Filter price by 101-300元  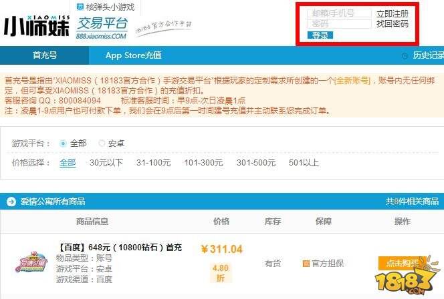click(x=203, y=162)
